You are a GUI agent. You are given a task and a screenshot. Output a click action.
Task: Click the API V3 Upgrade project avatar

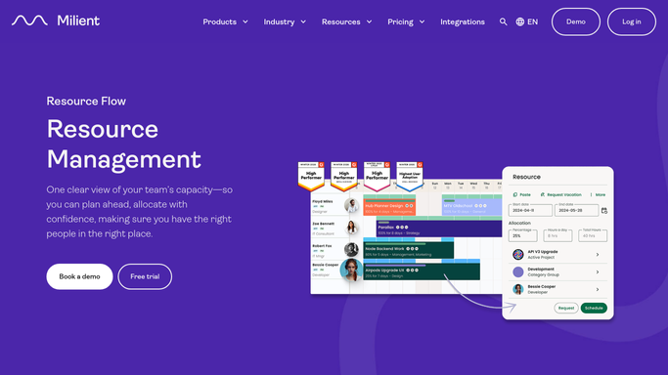(518, 254)
